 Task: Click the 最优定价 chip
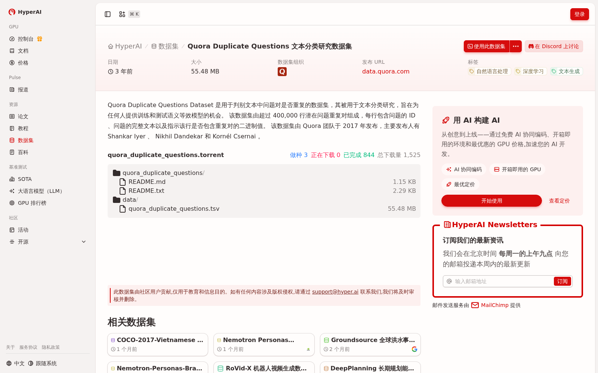coord(460,184)
